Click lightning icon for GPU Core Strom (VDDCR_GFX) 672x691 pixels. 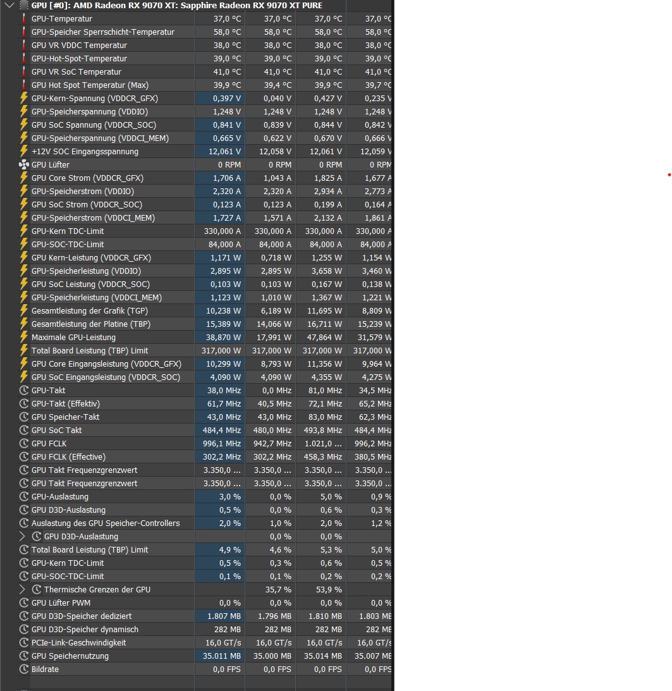24,178
